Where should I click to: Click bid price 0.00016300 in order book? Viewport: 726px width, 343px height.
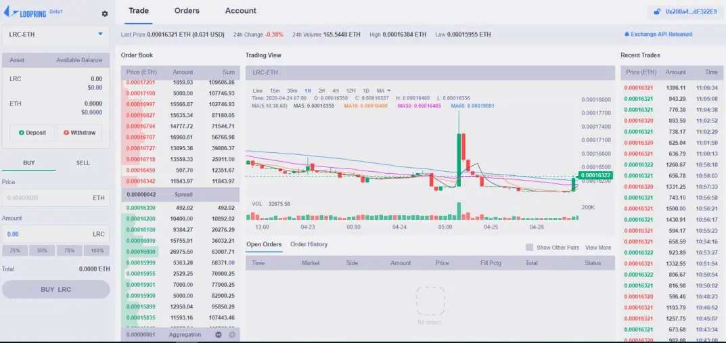(x=141, y=208)
